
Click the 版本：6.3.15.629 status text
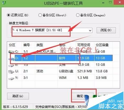tap(16, 107)
